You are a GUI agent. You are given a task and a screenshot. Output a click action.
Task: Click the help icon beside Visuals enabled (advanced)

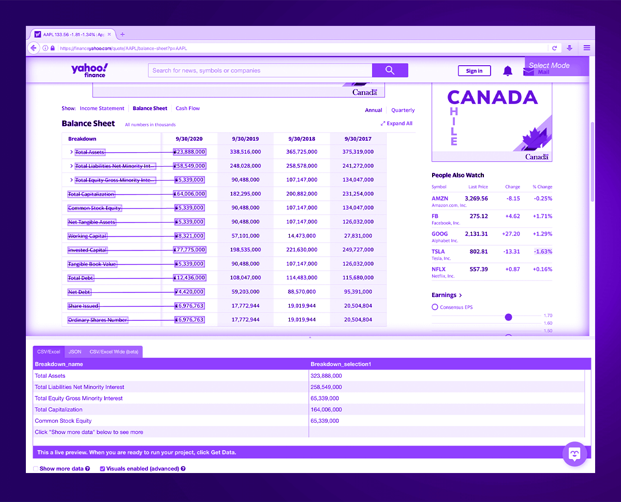point(183,469)
